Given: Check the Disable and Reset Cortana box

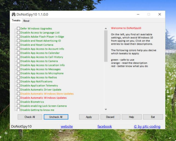Looking at the screenshot, I should pos(18,45).
